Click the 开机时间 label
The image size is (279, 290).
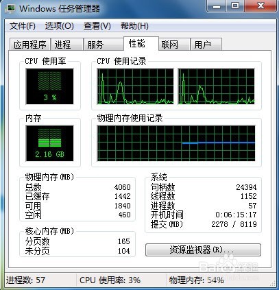coord(167,215)
